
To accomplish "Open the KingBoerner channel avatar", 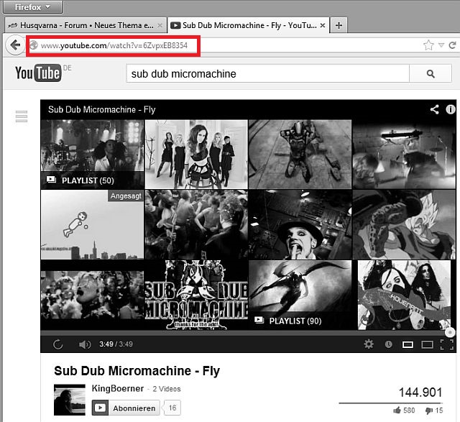I will (70, 400).
